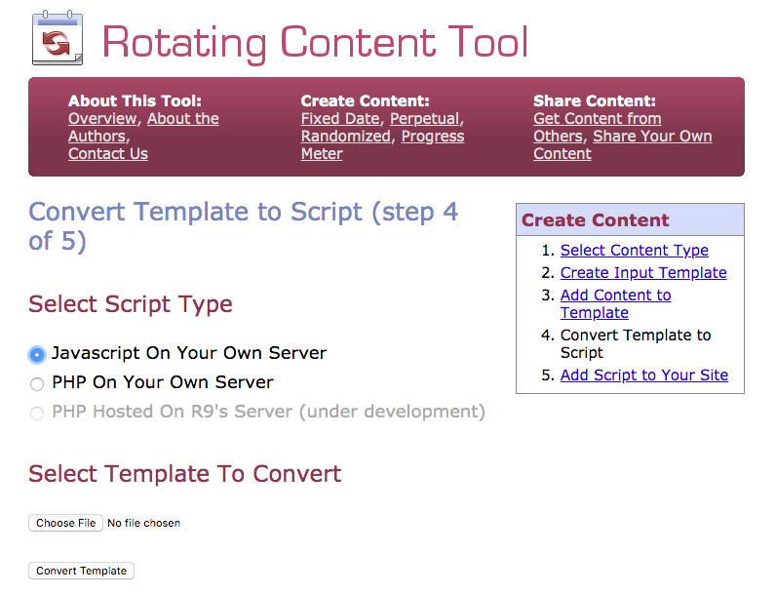Click the 'Share Content:' label
This screenshot has width=776, height=593.
click(595, 101)
